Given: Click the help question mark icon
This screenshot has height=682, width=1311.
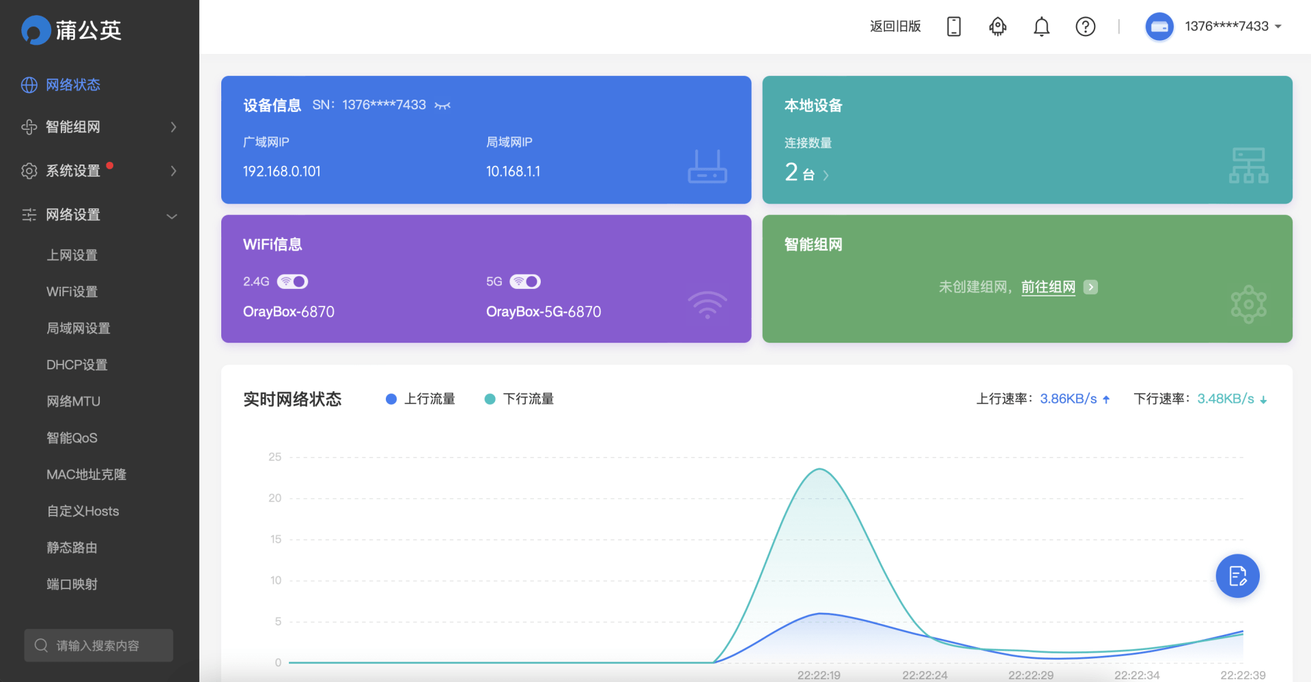Looking at the screenshot, I should [x=1085, y=27].
